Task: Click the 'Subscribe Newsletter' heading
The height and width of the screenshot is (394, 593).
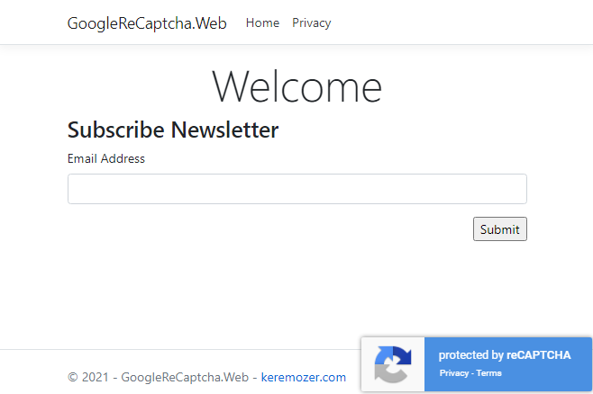Action: click(173, 130)
